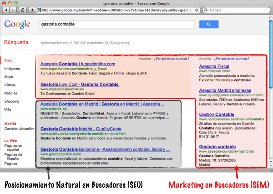This screenshot has width=273, height=194.
Task: Select the Imágenes filter
Action: [x=12, y=69]
